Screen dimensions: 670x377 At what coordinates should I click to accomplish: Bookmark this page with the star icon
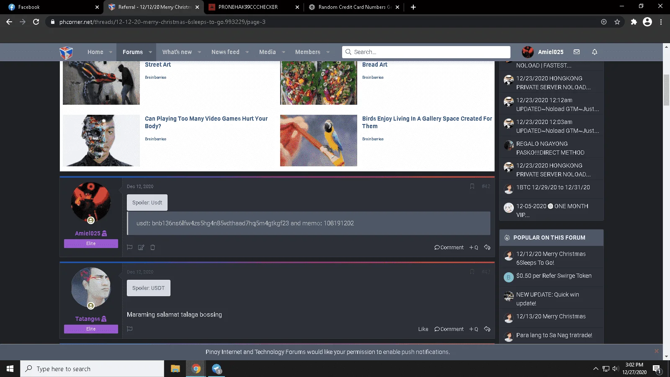coord(617,22)
